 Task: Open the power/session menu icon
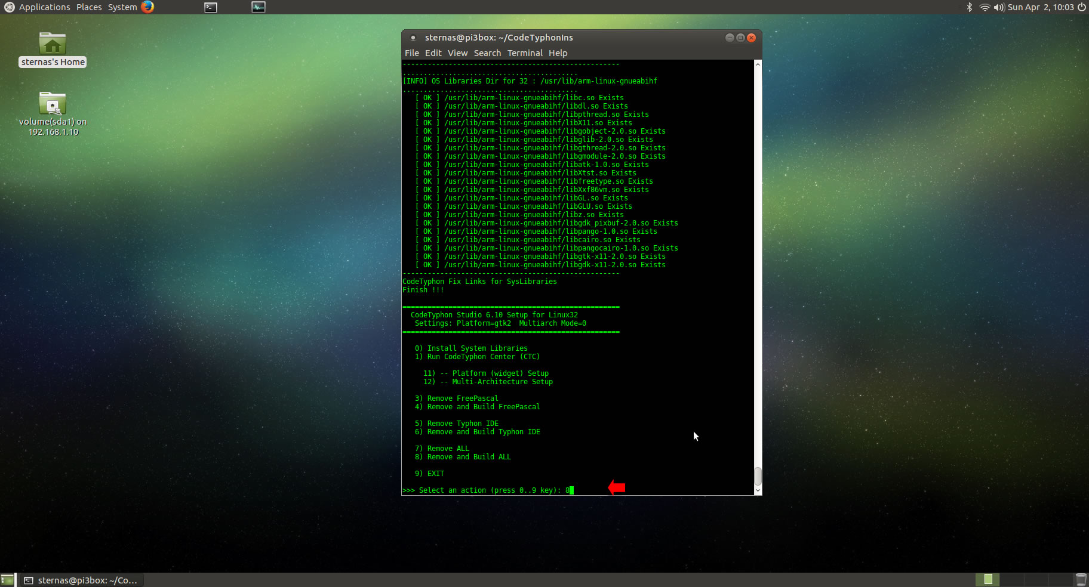(x=1081, y=7)
